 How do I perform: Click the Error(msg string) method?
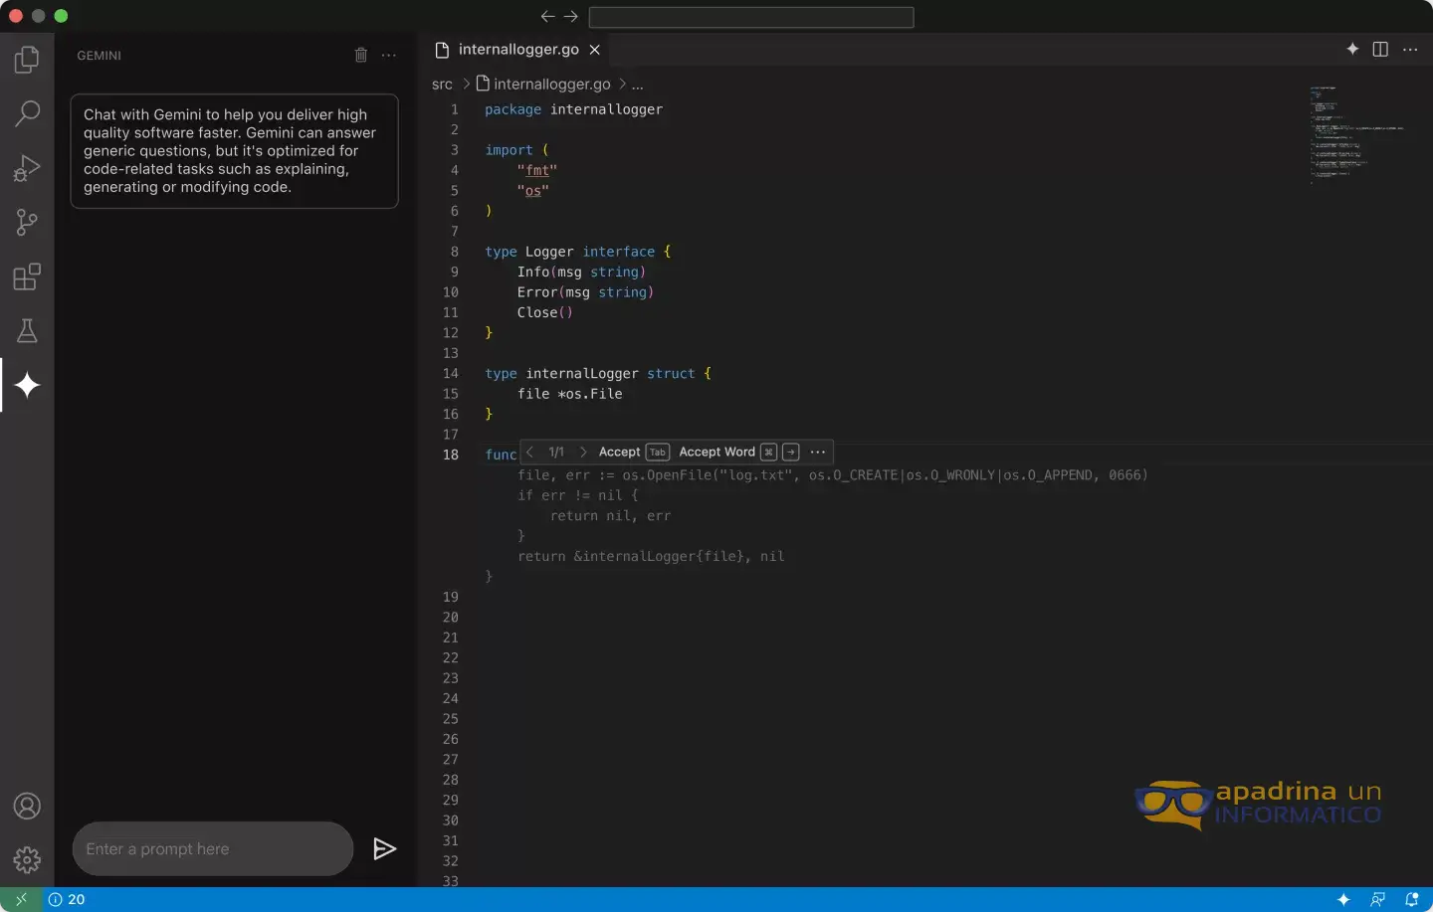pyautogui.click(x=585, y=292)
